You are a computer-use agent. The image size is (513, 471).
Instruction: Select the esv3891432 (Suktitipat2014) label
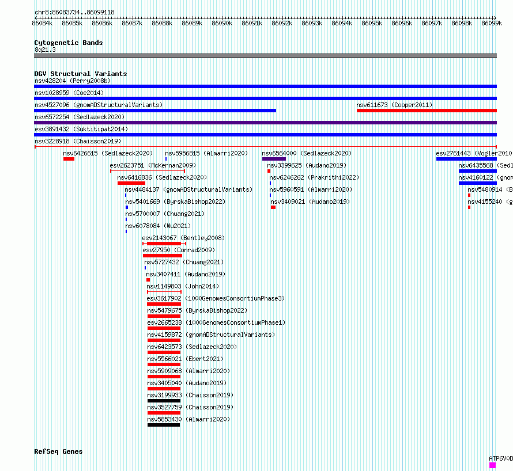[x=81, y=129]
